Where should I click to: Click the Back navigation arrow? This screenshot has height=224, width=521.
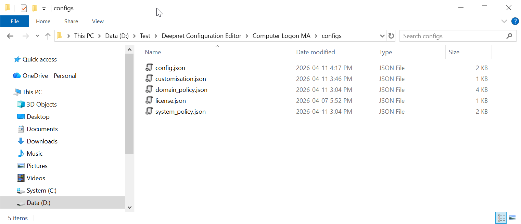coord(10,36)
